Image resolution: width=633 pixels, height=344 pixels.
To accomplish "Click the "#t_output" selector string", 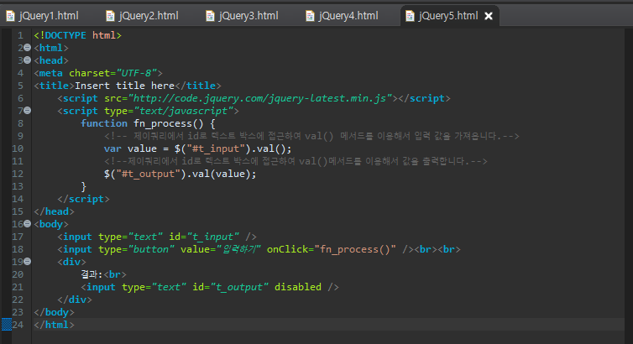I will 148,174.
